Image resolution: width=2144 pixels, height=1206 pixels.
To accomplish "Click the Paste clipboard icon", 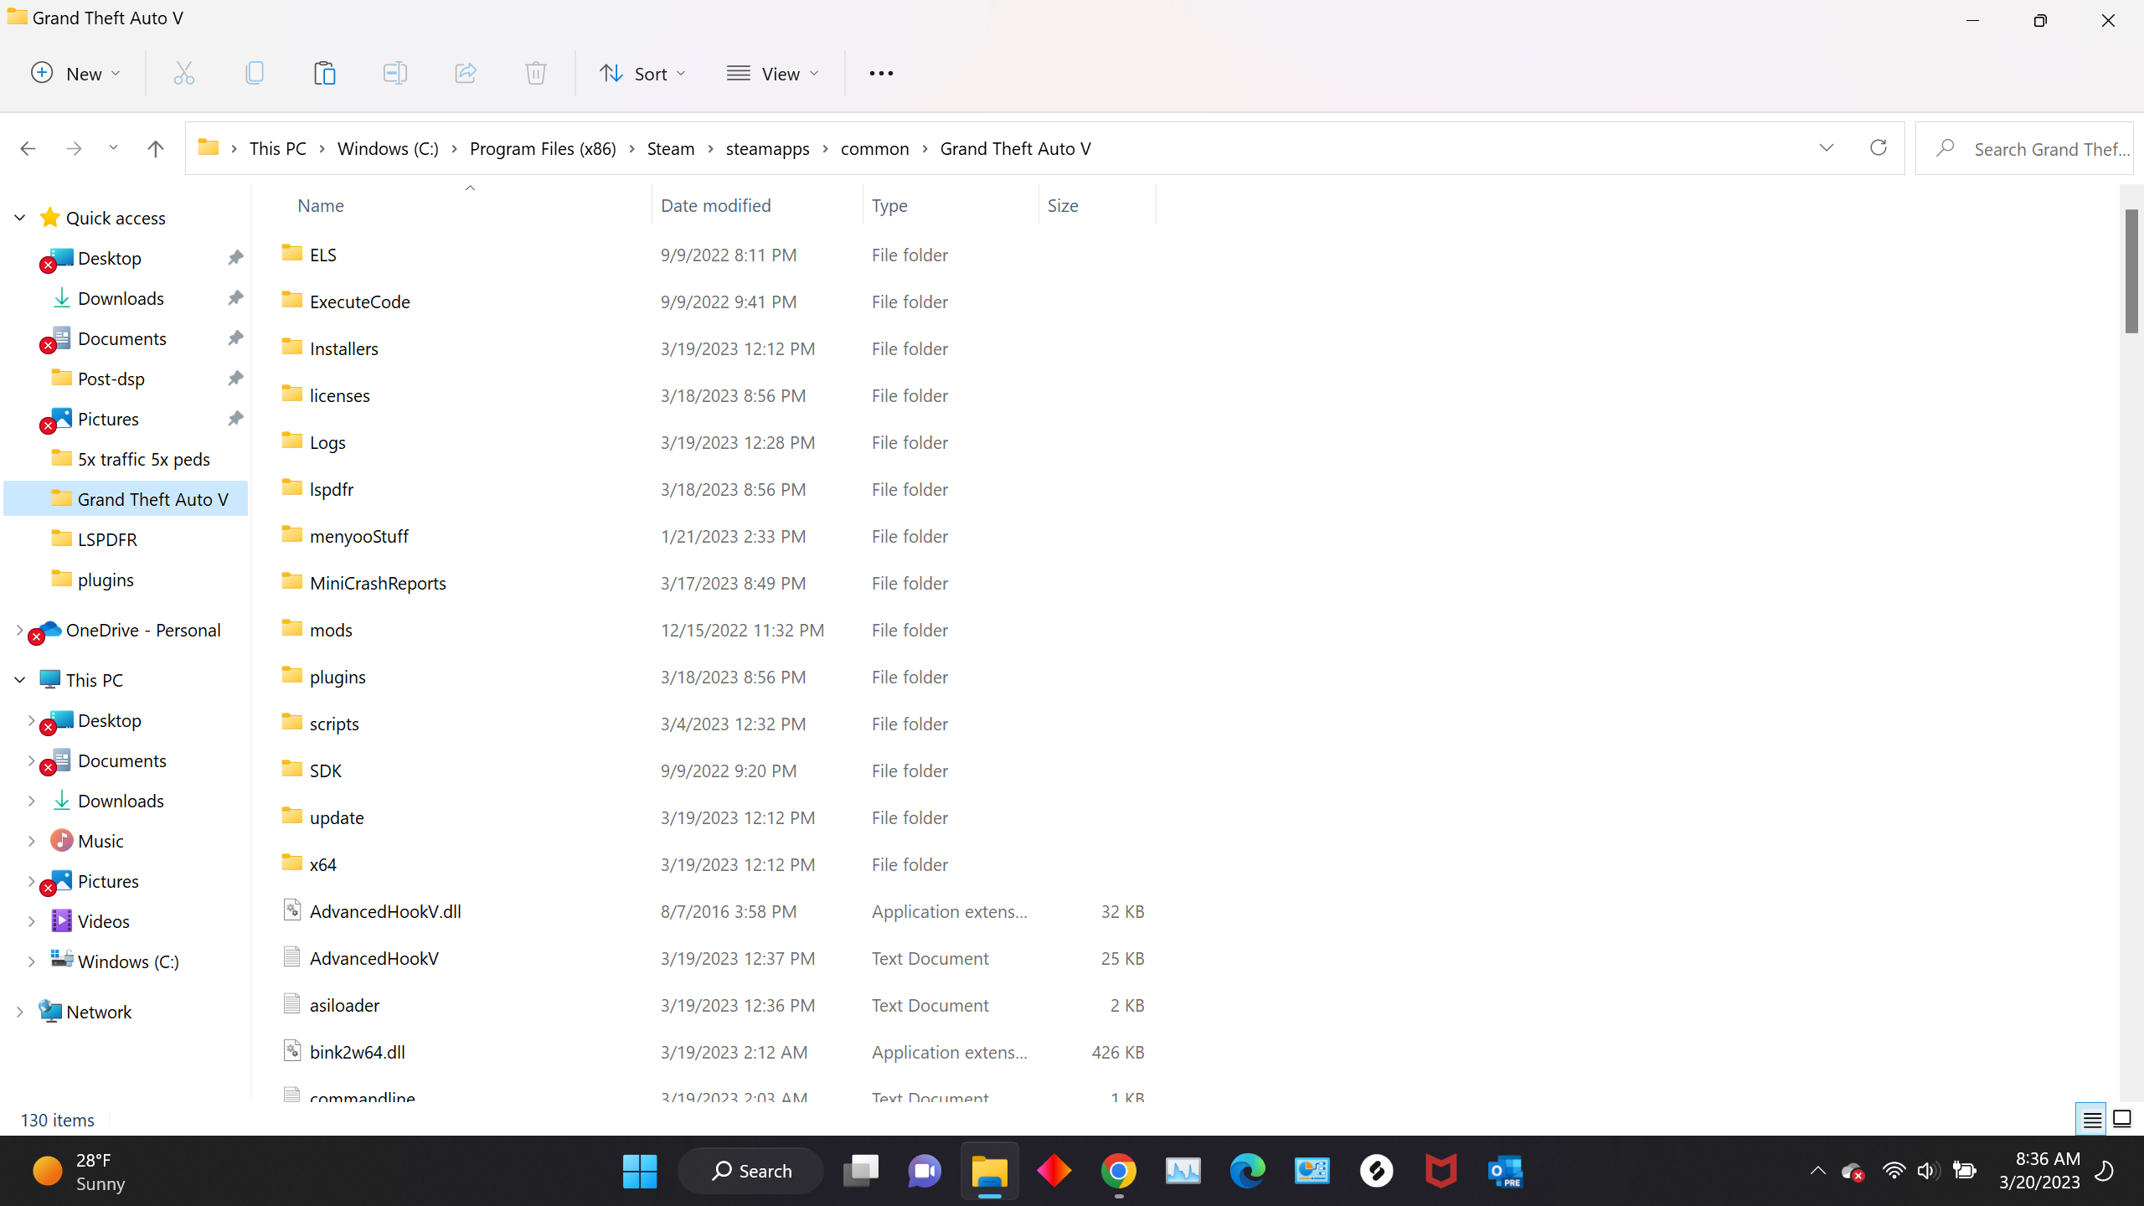I will click(324, 74).
